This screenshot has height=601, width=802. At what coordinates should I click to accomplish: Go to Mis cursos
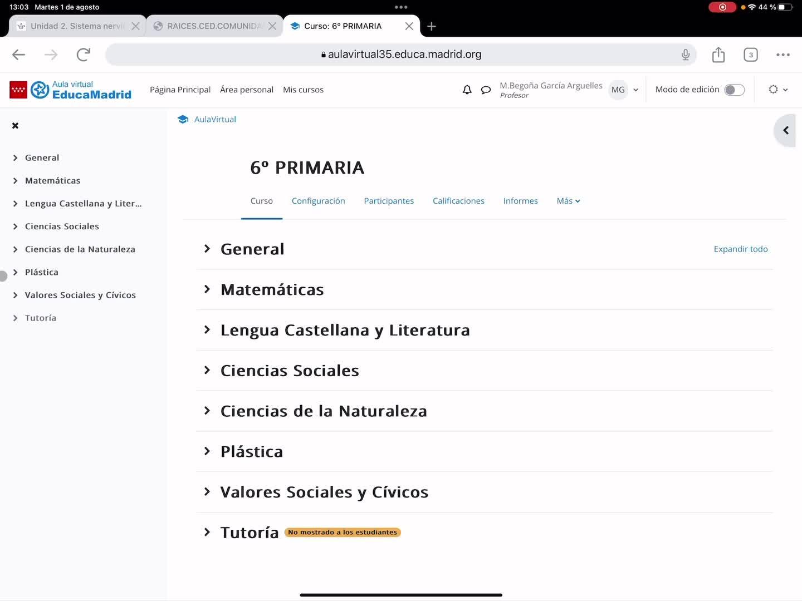[303, 90]
